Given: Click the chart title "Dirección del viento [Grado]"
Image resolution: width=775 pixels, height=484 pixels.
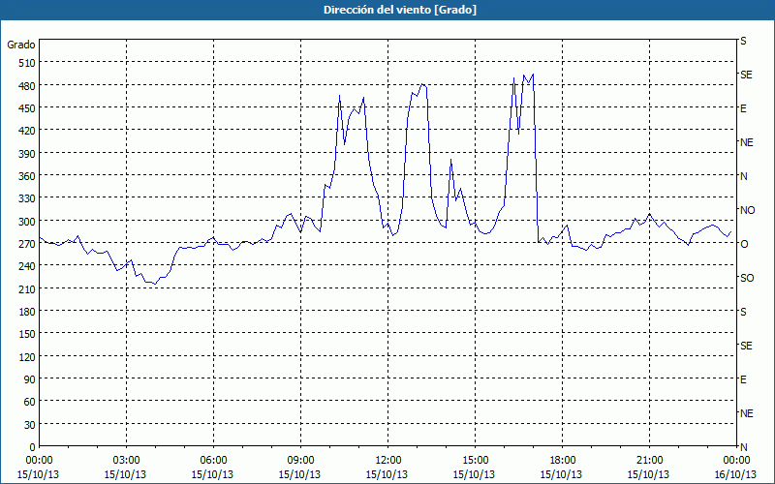Looking at the screenshot, I should [x=400, y=10].
